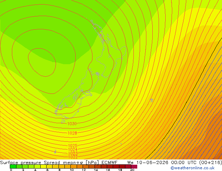Image resolution: width=222 pixels, height=171 pixels.
Task: Select the legend swatch right of 10
Action: click(74, 166)
